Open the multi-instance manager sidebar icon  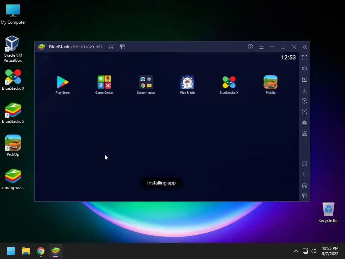305,122
